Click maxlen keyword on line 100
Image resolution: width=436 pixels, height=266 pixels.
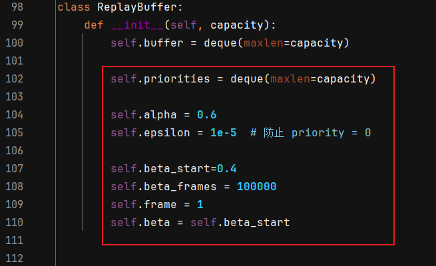point(264,43)
